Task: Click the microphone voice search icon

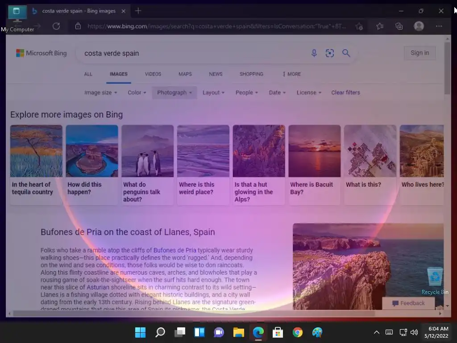Action: [314, 53]
